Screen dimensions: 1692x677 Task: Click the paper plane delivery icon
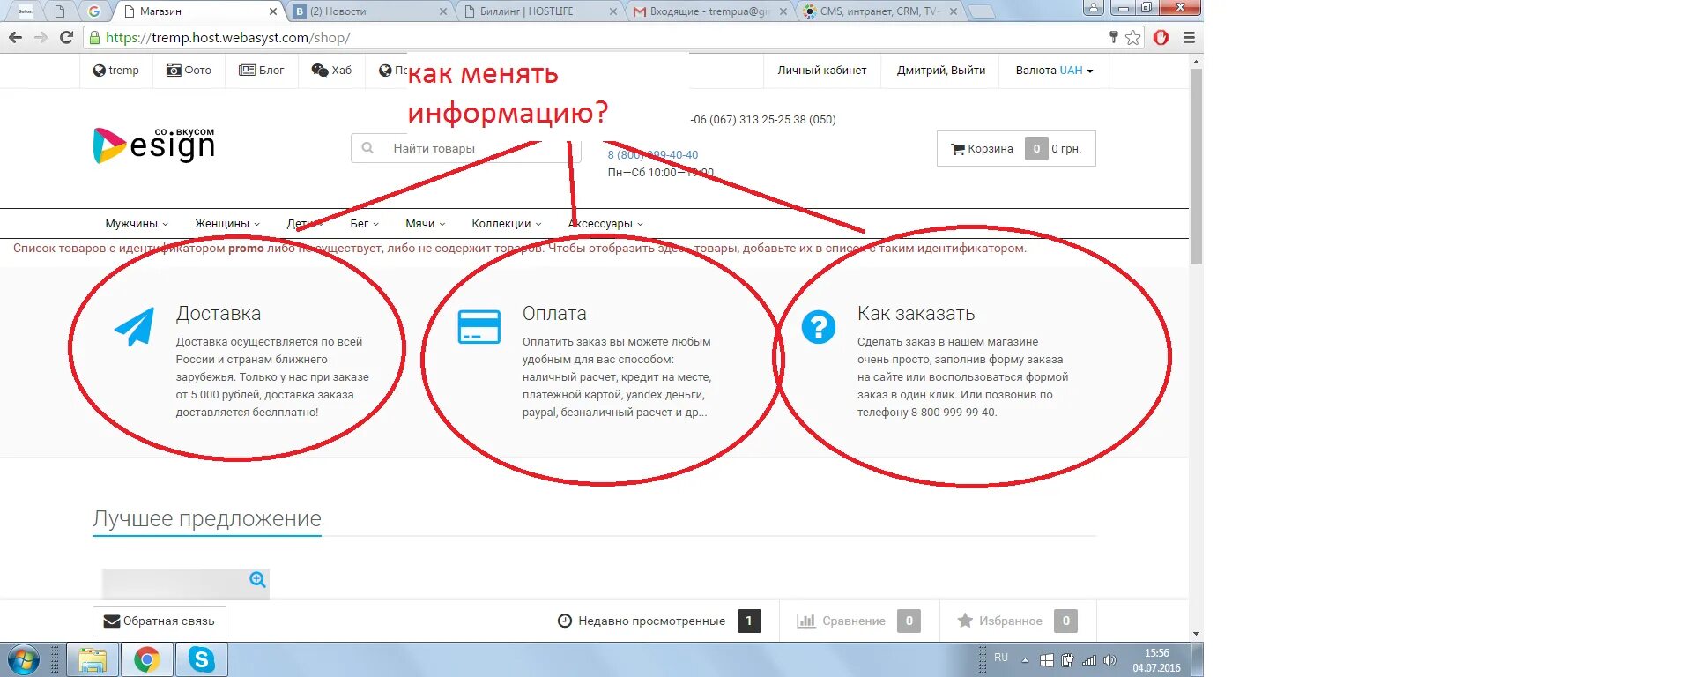point(135,326)
